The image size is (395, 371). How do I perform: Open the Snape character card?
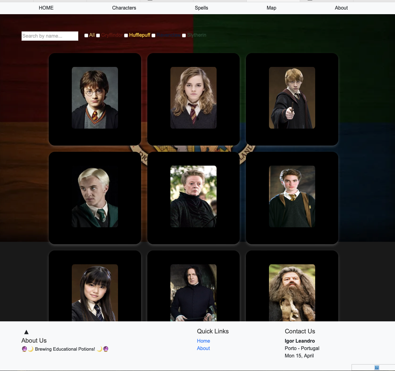click(193, 292)
